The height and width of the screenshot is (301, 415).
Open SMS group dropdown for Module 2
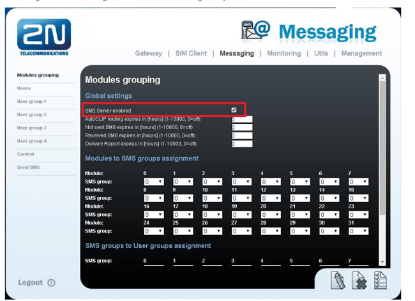coord(212,181)
